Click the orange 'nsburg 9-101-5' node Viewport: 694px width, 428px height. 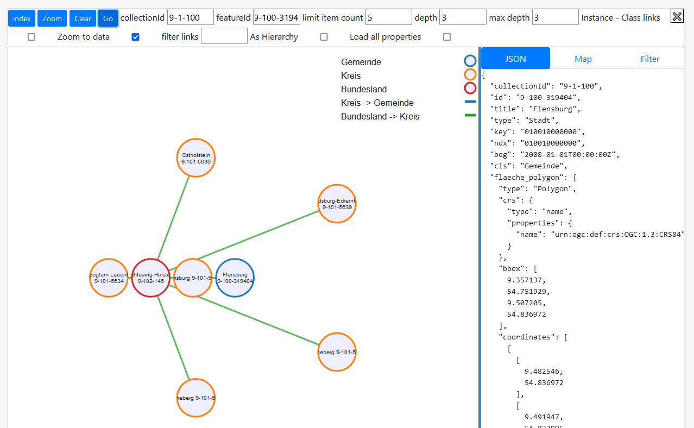pyautogui.click(x=193, y=278)
